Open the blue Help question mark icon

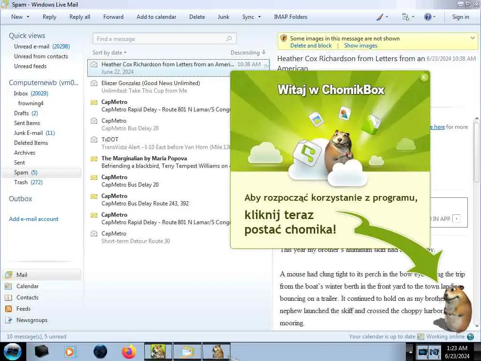click(x=427, y=17)
